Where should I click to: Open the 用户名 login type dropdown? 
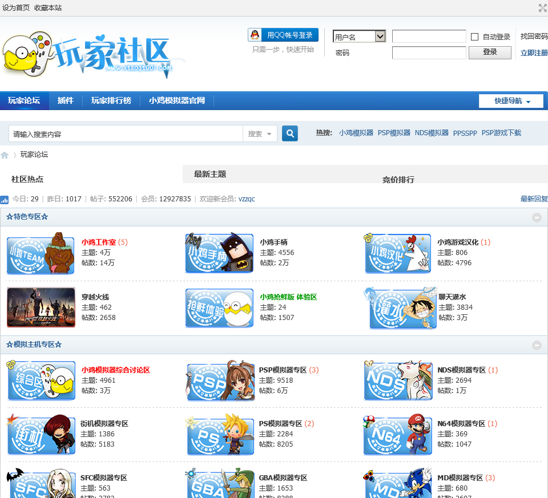(359, 37)
